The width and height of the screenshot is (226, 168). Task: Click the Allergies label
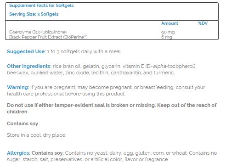(x=19, y=153)
